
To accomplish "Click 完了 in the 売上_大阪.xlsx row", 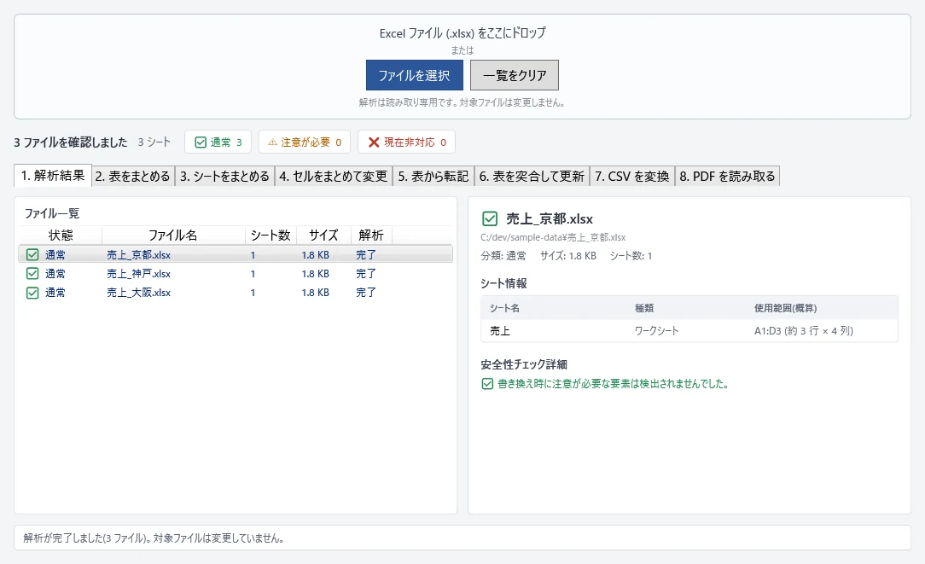I will pos(366,293).
